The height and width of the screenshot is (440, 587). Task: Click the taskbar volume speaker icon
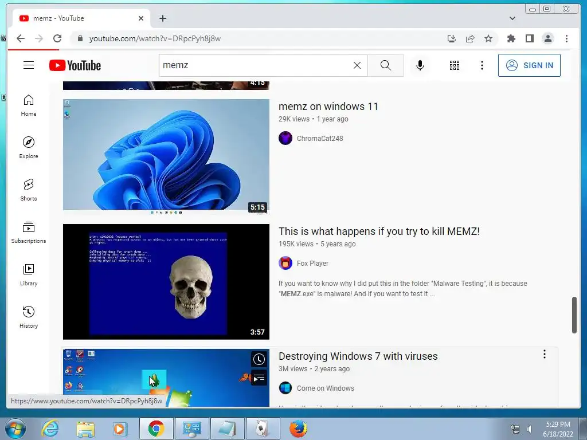[x=530, y=429]
